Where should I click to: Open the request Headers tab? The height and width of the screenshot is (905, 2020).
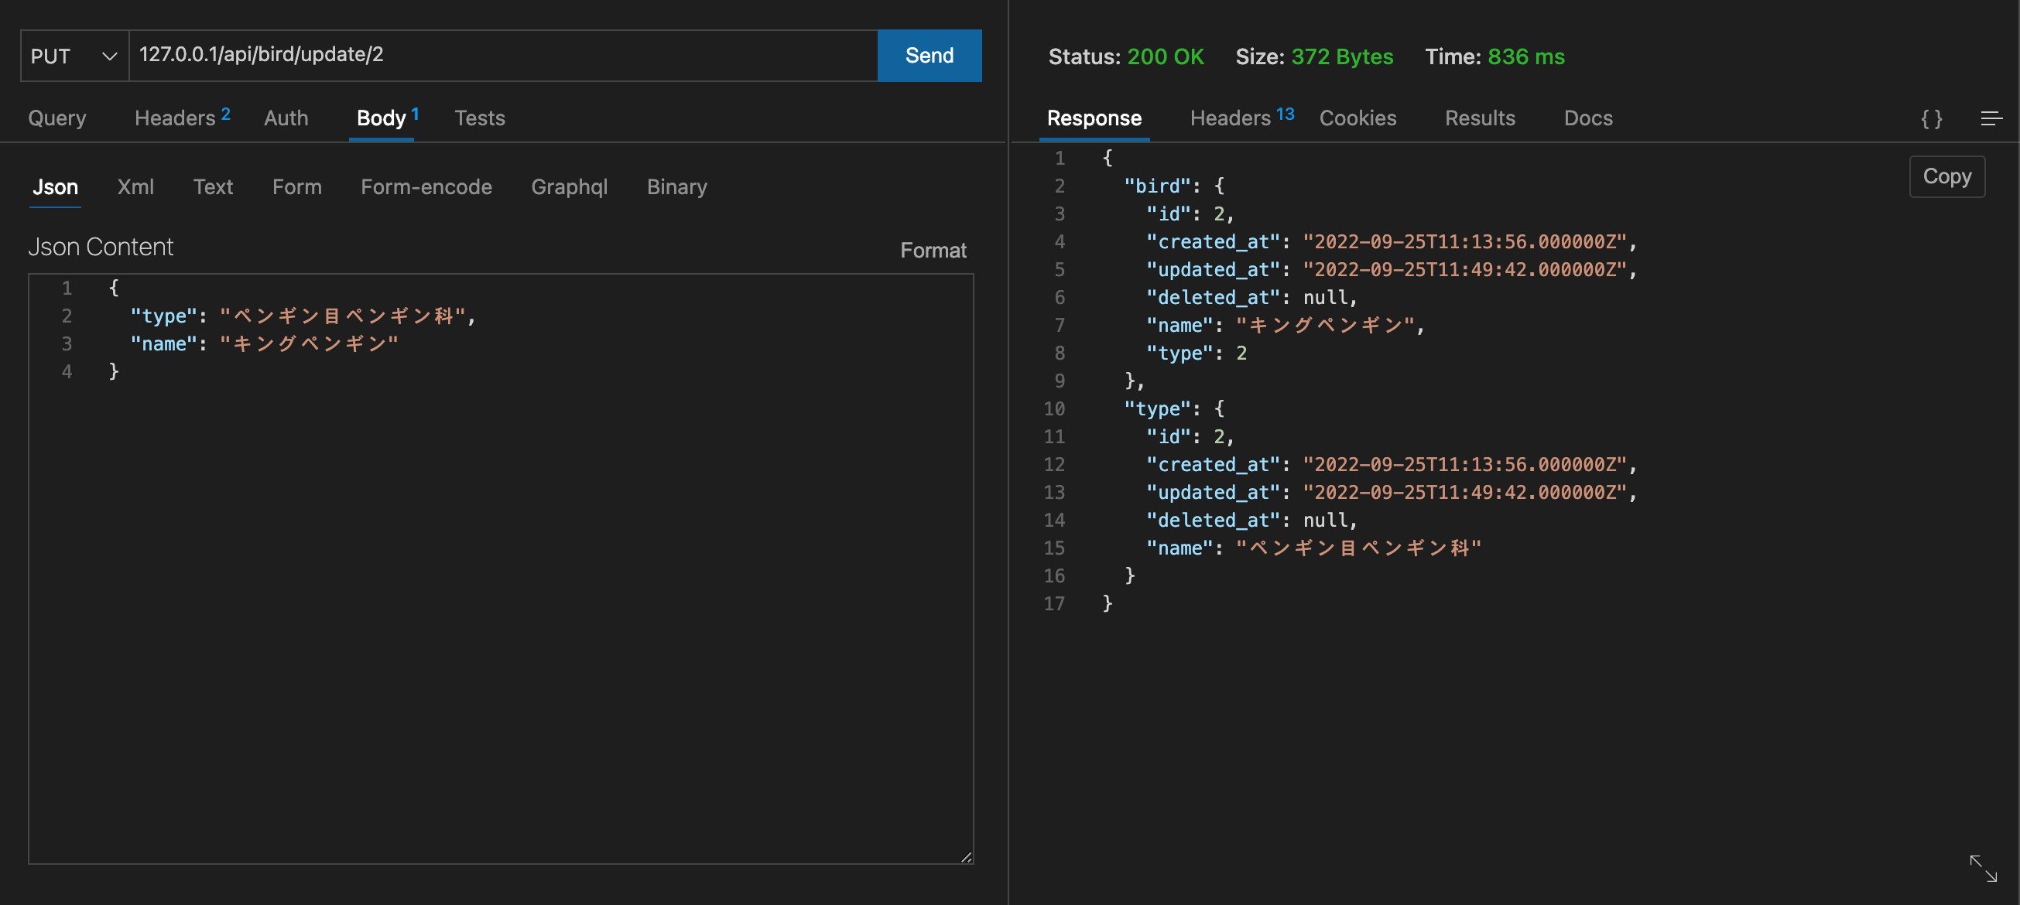pyautogui.click(x=180, y=118)
